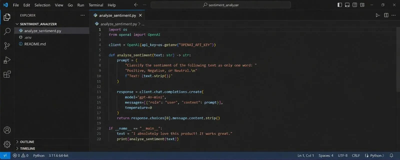Screen dimensions: 400x160
Task: Open the Manage gear icon
Action: point(7,144)
